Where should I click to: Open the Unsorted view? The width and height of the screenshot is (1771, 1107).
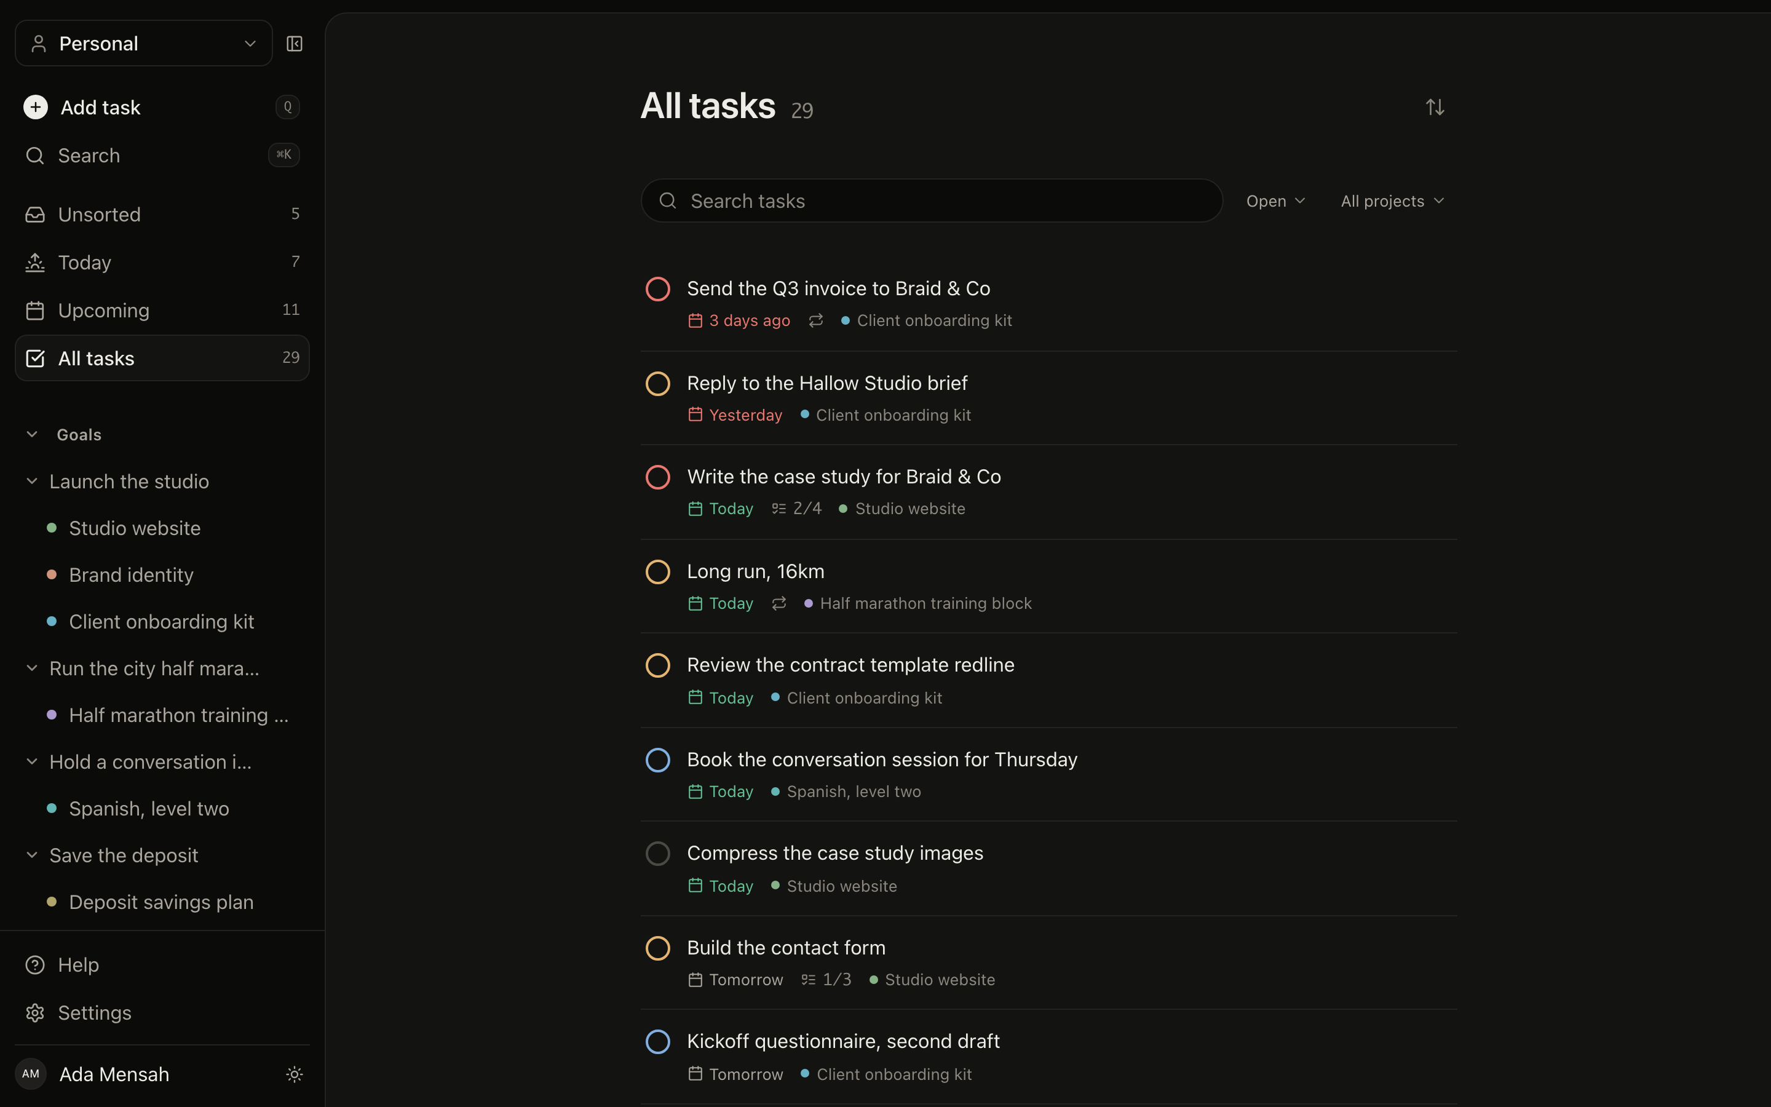click(162, 215)
